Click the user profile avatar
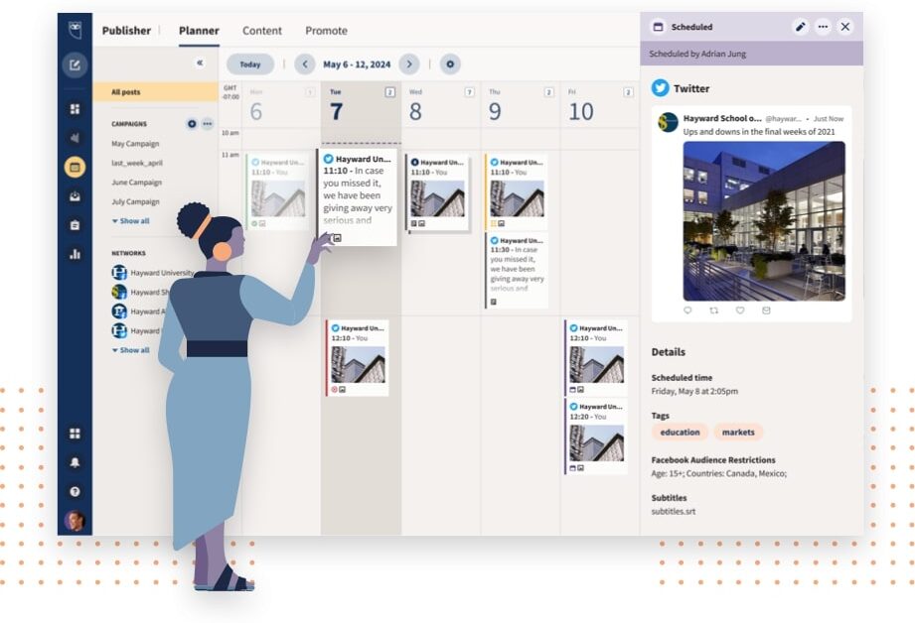Viewport: 915px width, 623px height. [75, 521]
